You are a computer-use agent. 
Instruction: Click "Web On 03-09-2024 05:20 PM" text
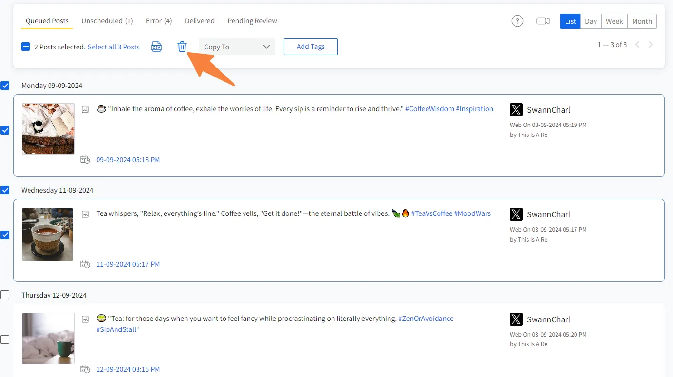(x=548, y=335)
